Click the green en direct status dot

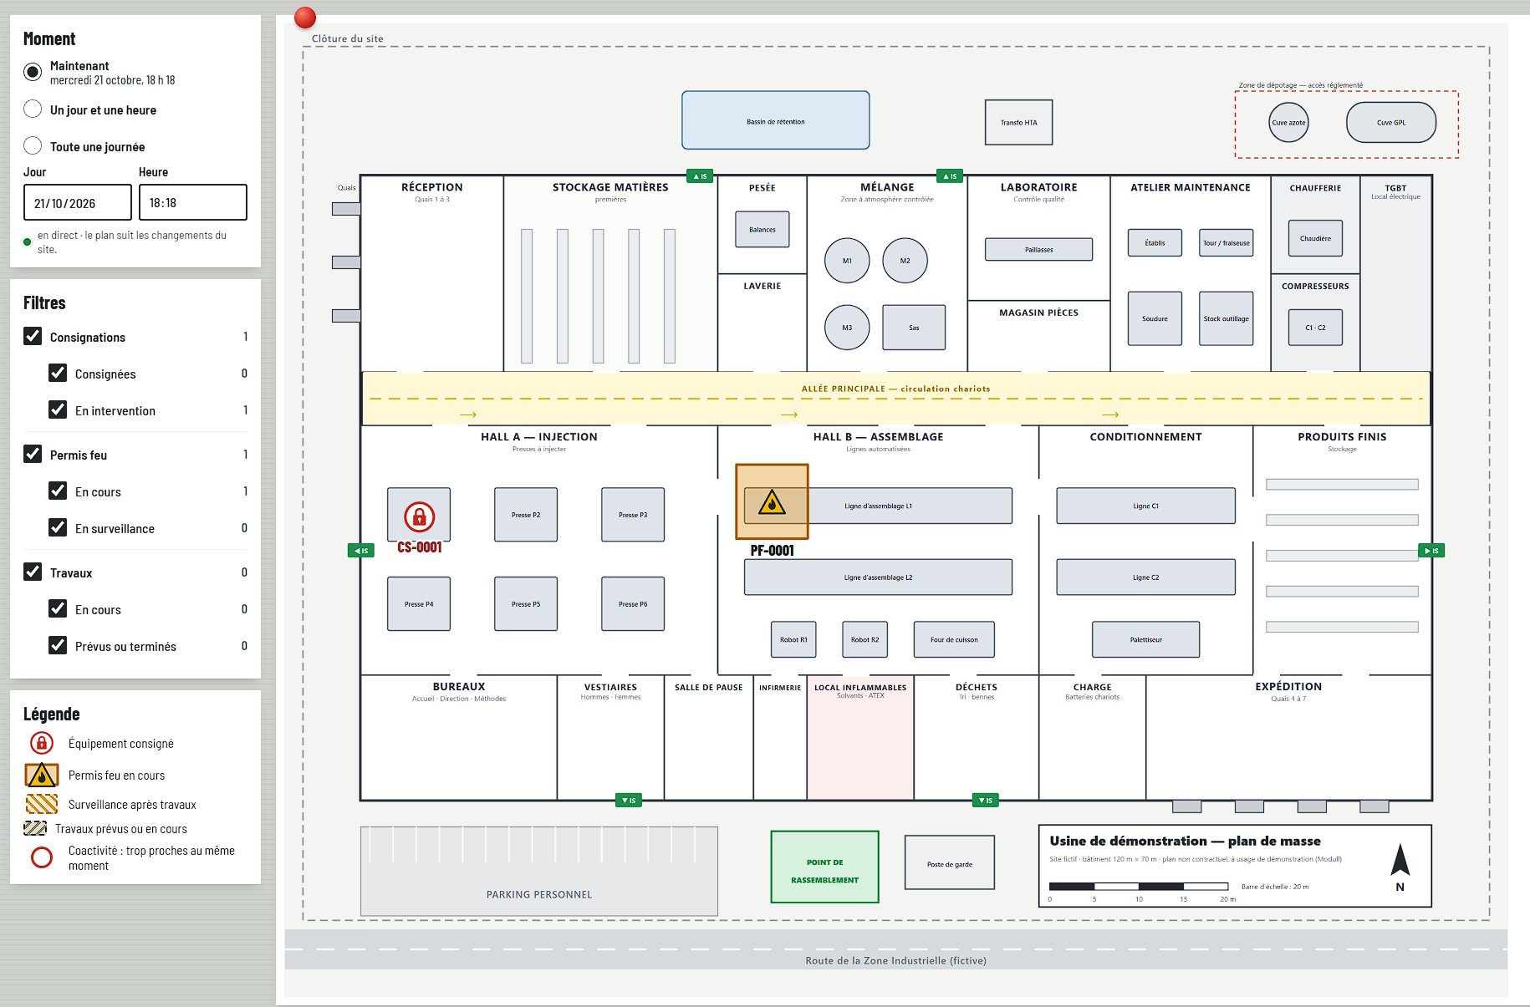(28, 242)
